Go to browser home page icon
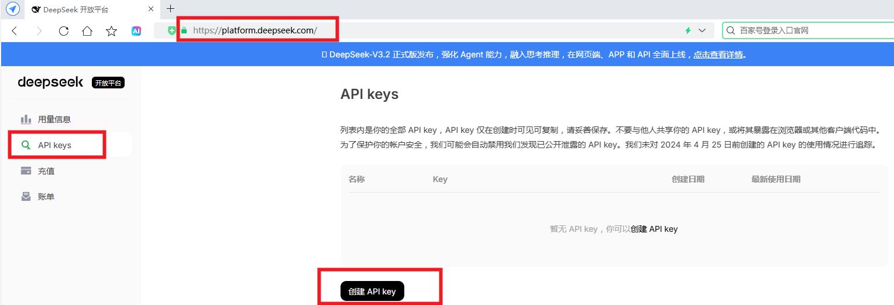Screen dimensions: 894x305 (x=87, y=31)
